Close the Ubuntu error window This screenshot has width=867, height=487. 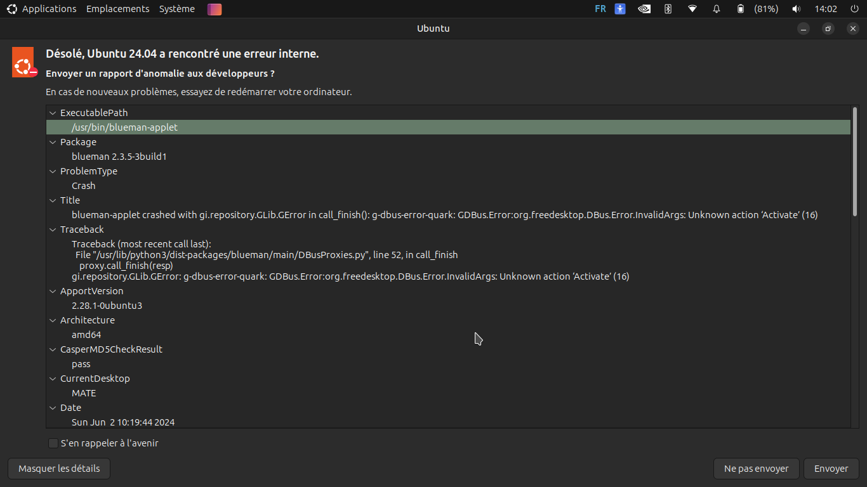click(x=852, y=29)
